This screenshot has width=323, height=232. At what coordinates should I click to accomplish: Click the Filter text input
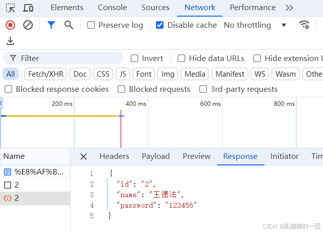pos(63,59)
